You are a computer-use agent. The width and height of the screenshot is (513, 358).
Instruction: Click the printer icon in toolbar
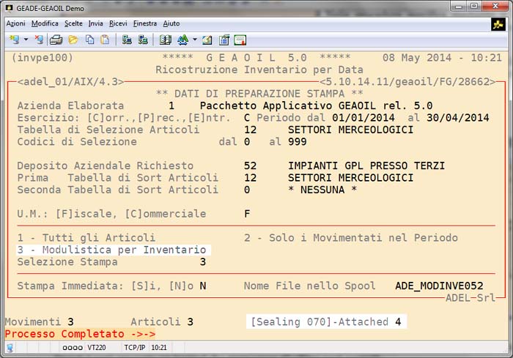56,40
